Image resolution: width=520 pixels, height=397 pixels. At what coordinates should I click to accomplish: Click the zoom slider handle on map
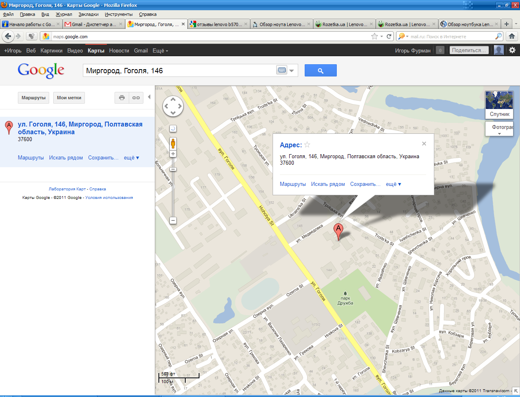click(173, 169)
